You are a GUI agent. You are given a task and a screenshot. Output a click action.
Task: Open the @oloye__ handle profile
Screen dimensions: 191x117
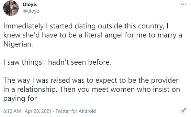33,11
